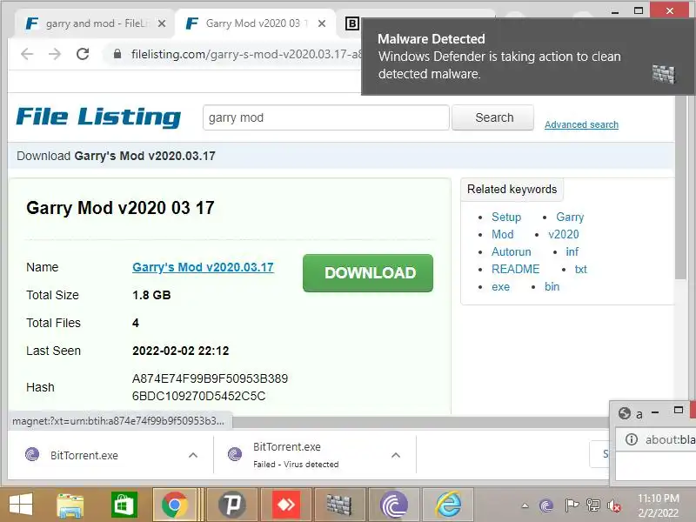Open the Windows Store taskbar icon
696x522 pixels.
(x=124, y=505)
